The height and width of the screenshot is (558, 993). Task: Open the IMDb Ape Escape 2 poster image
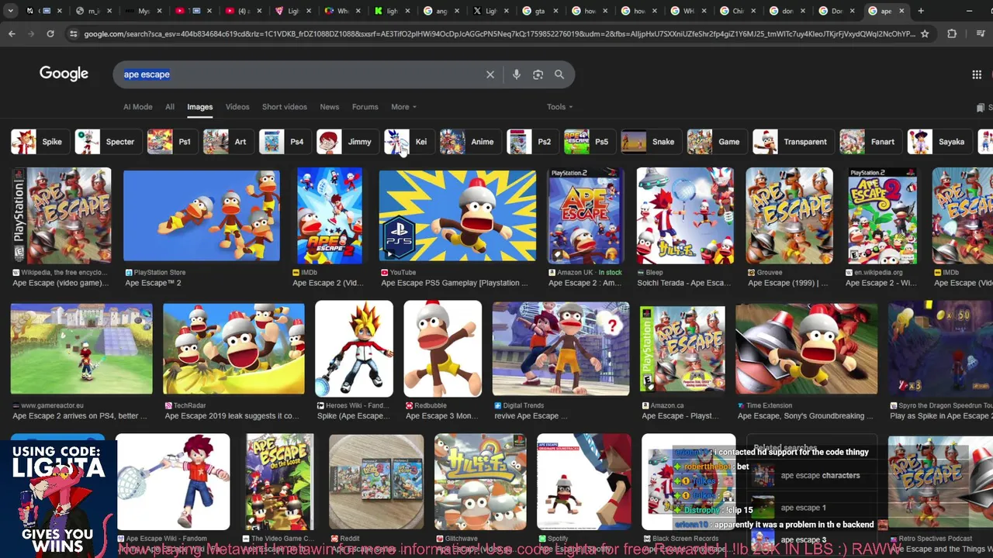tap(329, 215)
